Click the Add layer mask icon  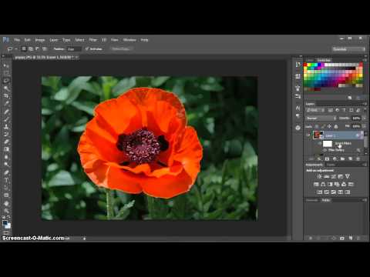327,159
